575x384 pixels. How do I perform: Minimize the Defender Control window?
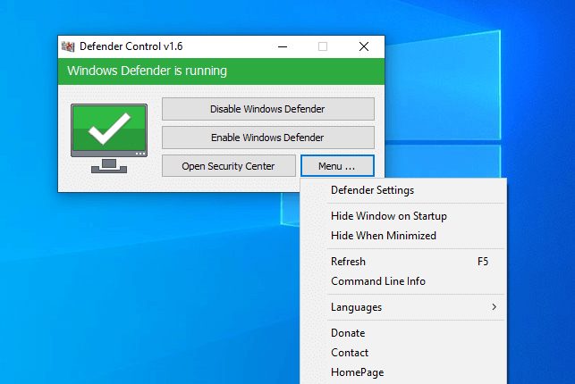point(283,46)
